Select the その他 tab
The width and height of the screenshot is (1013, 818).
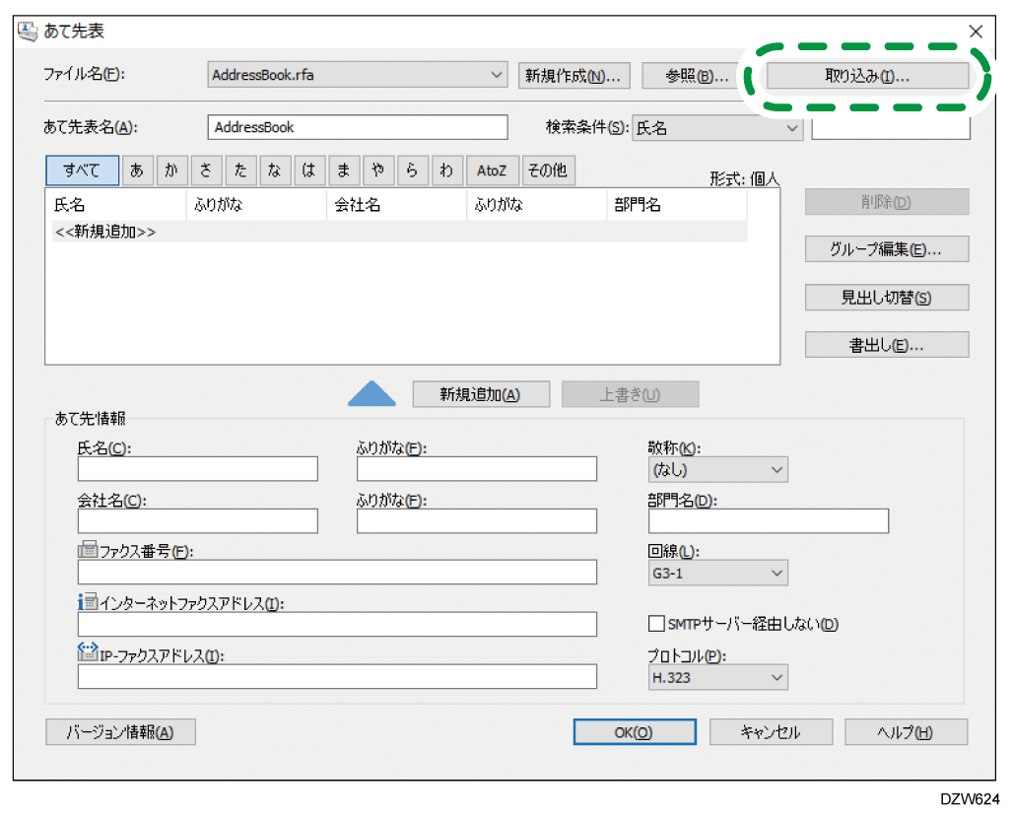[x=547, y=170]
